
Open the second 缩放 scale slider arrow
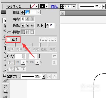pyautogui.click(x=38, y=62)
